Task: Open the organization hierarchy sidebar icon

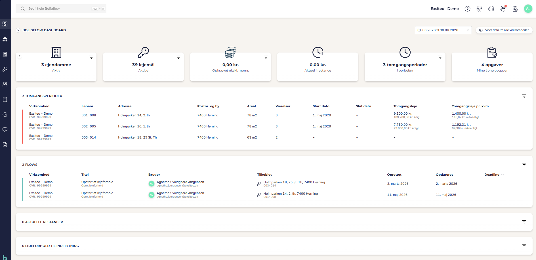Action: pyautogui.click(x=5, y=39)
